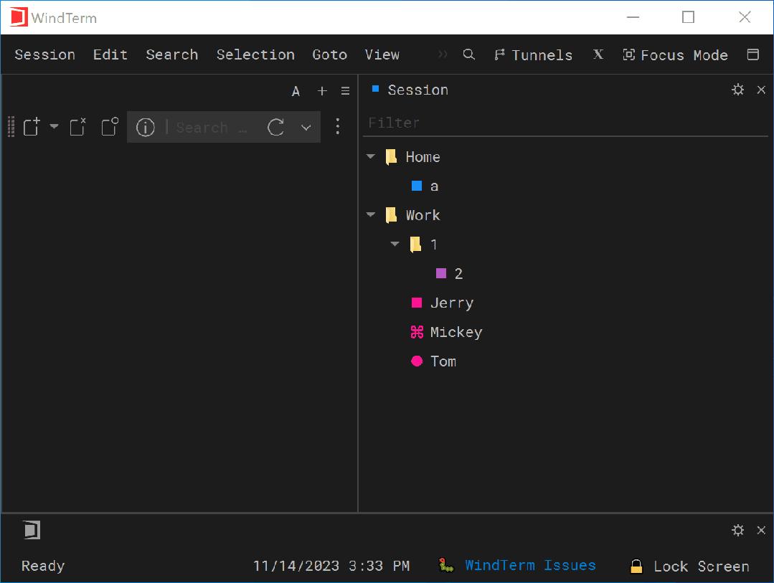Open the quick search magnifier icon
The image size is (774, 583).
click(468, 54)
